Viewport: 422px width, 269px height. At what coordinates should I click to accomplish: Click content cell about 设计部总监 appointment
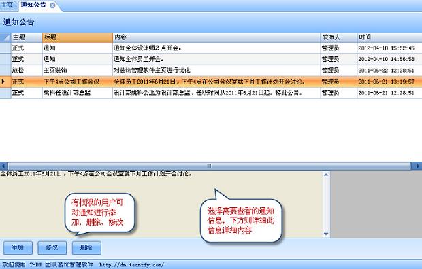click(216, 93)
